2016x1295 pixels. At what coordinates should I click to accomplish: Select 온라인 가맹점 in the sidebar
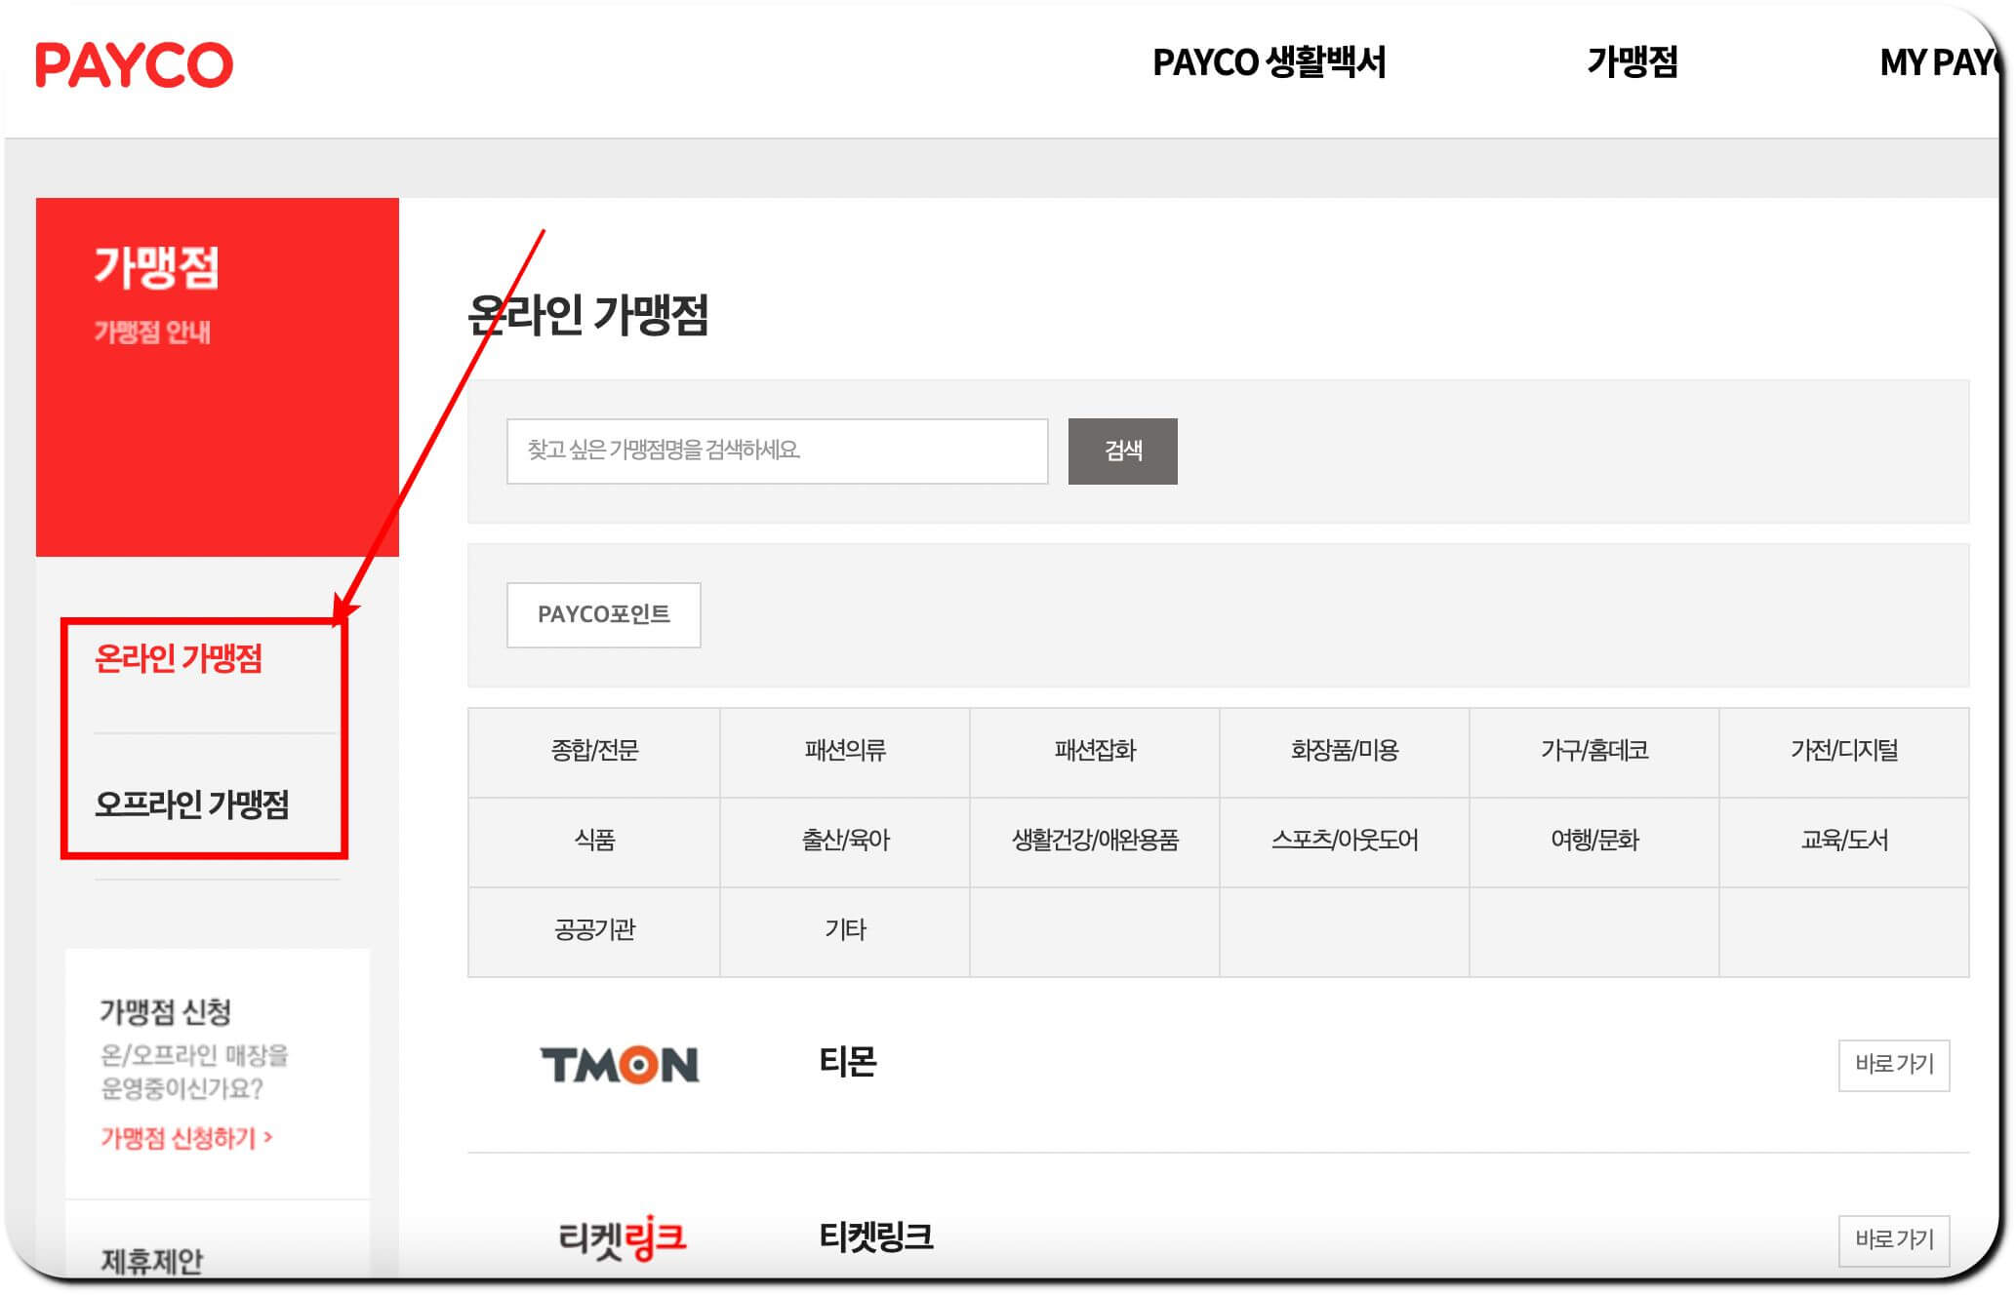click(179, 659)
